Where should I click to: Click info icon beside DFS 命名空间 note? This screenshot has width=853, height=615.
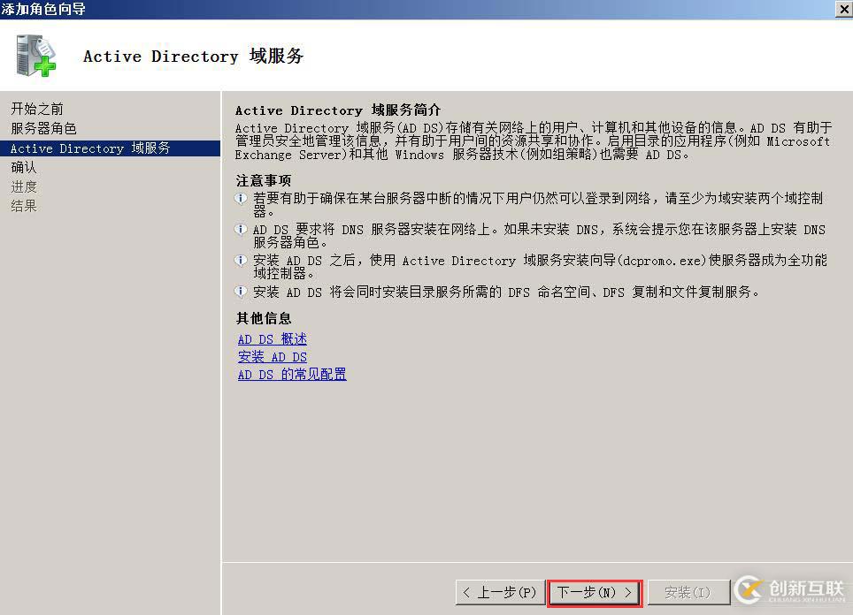coord(241,292)
